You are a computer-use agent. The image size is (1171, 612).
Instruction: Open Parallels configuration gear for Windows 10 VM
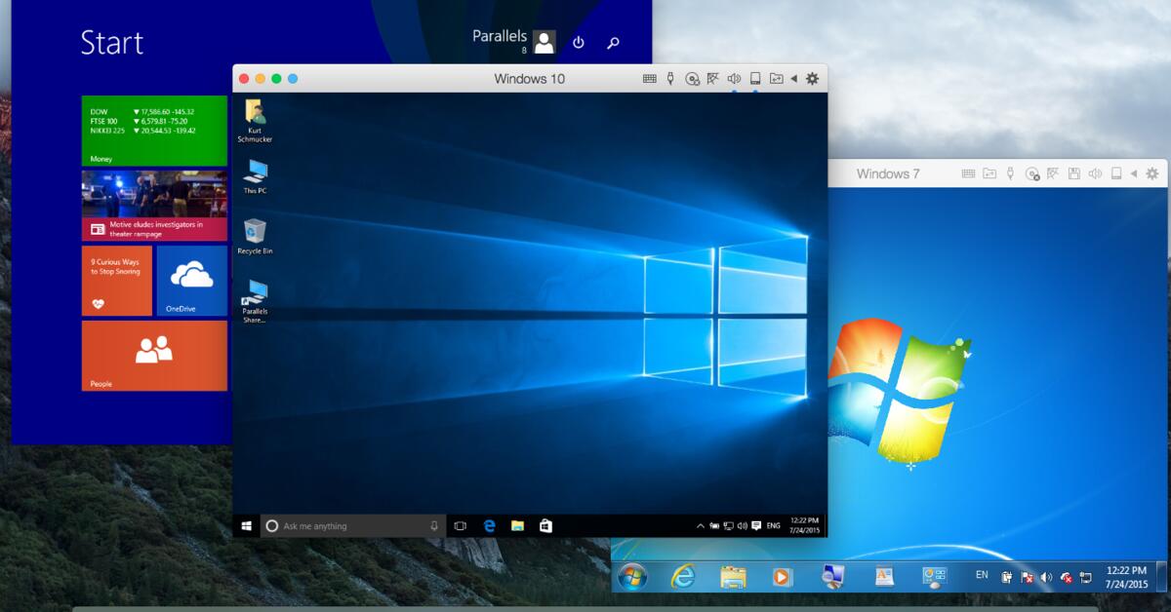tap(812, 78)
